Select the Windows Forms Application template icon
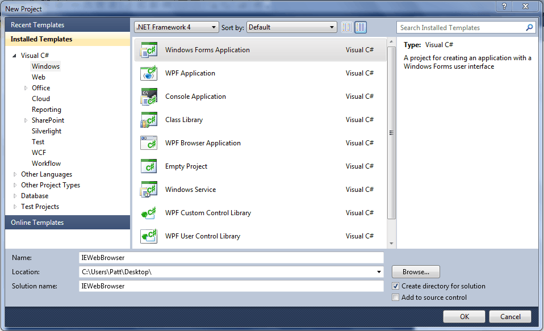Image resolution: width=544 pixels, height=331 pixels. pos(148,50)
